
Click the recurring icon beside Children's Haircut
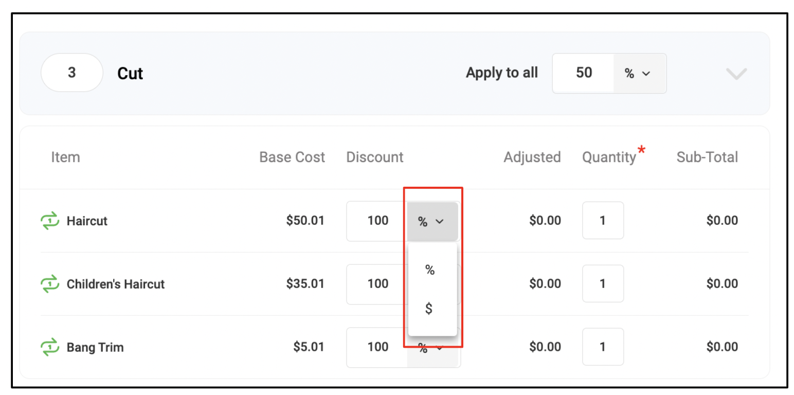(50, 284)
